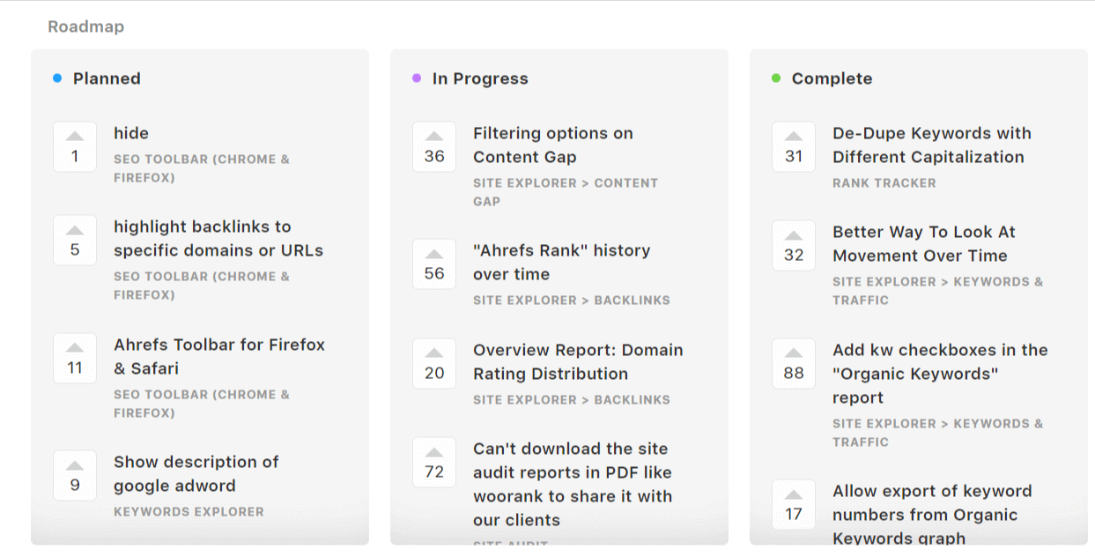The height and width of the screenshot is (557, 1095).
Task: Upvote the "hide" feature request
Action: click(75, 146)
